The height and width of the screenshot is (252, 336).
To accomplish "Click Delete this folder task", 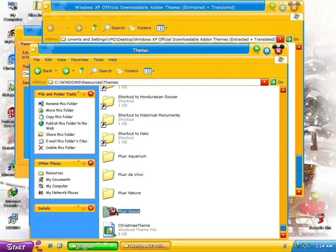I will (61, 148).
